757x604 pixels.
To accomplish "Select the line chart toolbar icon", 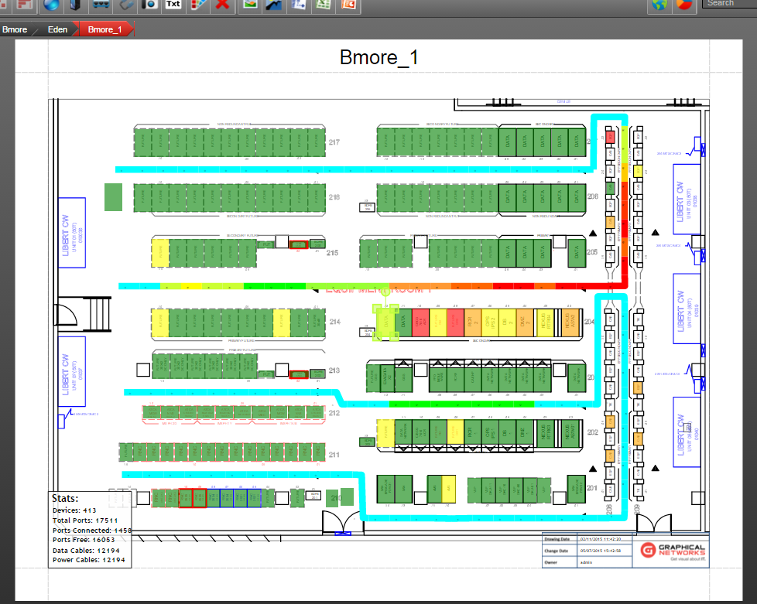I will click(x=272, y=5).
